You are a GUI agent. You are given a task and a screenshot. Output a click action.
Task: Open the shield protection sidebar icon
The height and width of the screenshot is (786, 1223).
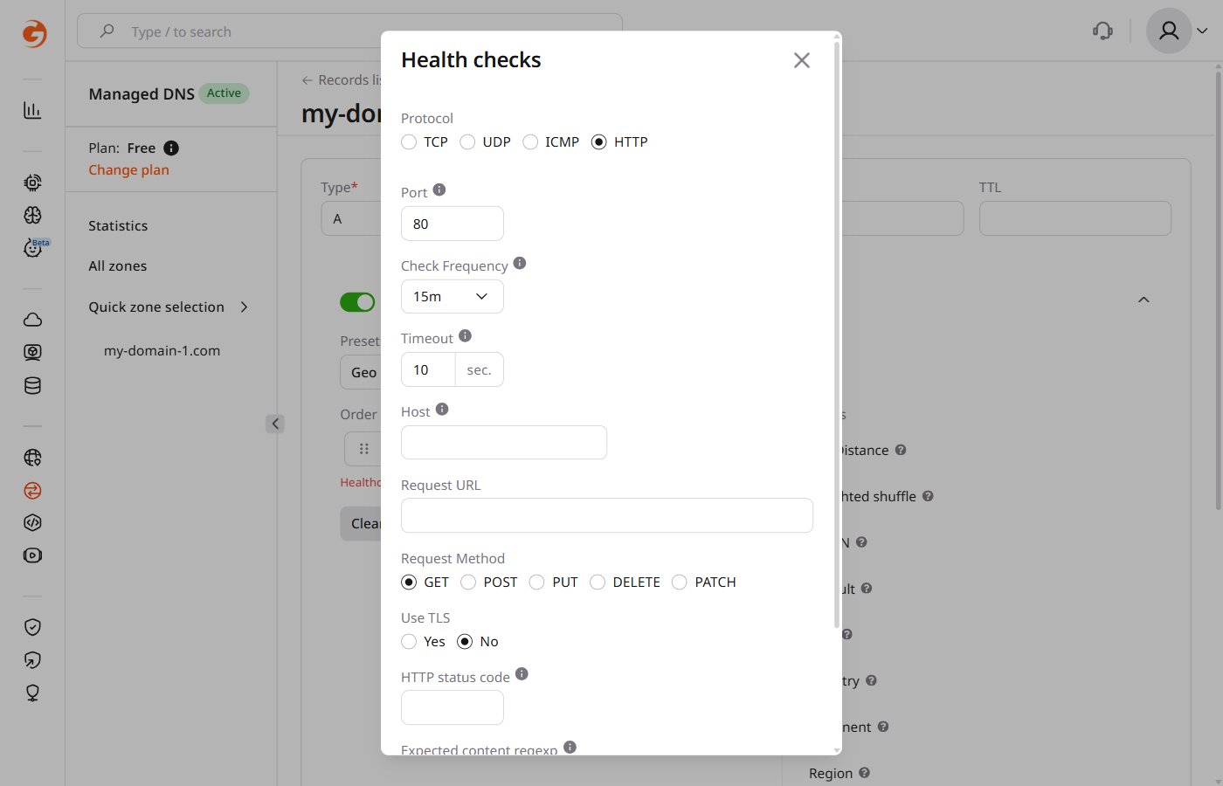[32, 627]
